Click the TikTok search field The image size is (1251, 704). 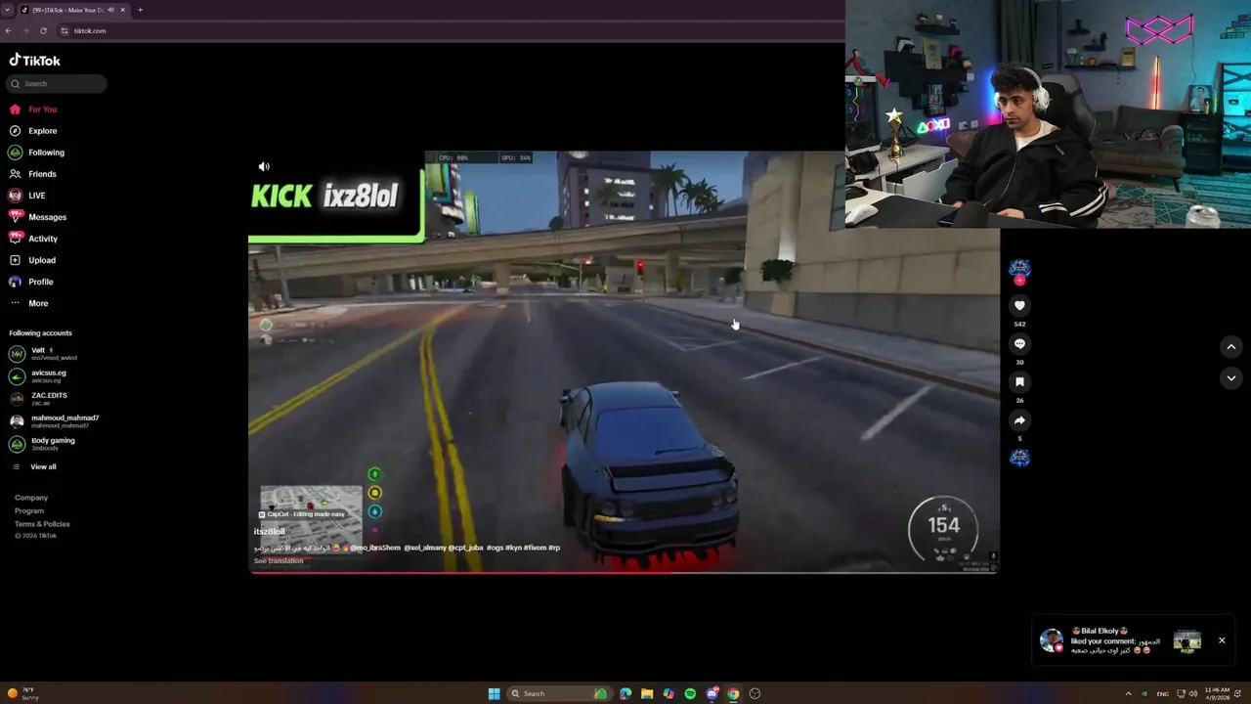[57, 84]
